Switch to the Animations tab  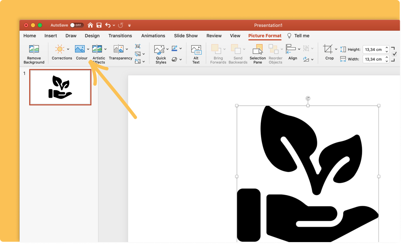(153, 36)
